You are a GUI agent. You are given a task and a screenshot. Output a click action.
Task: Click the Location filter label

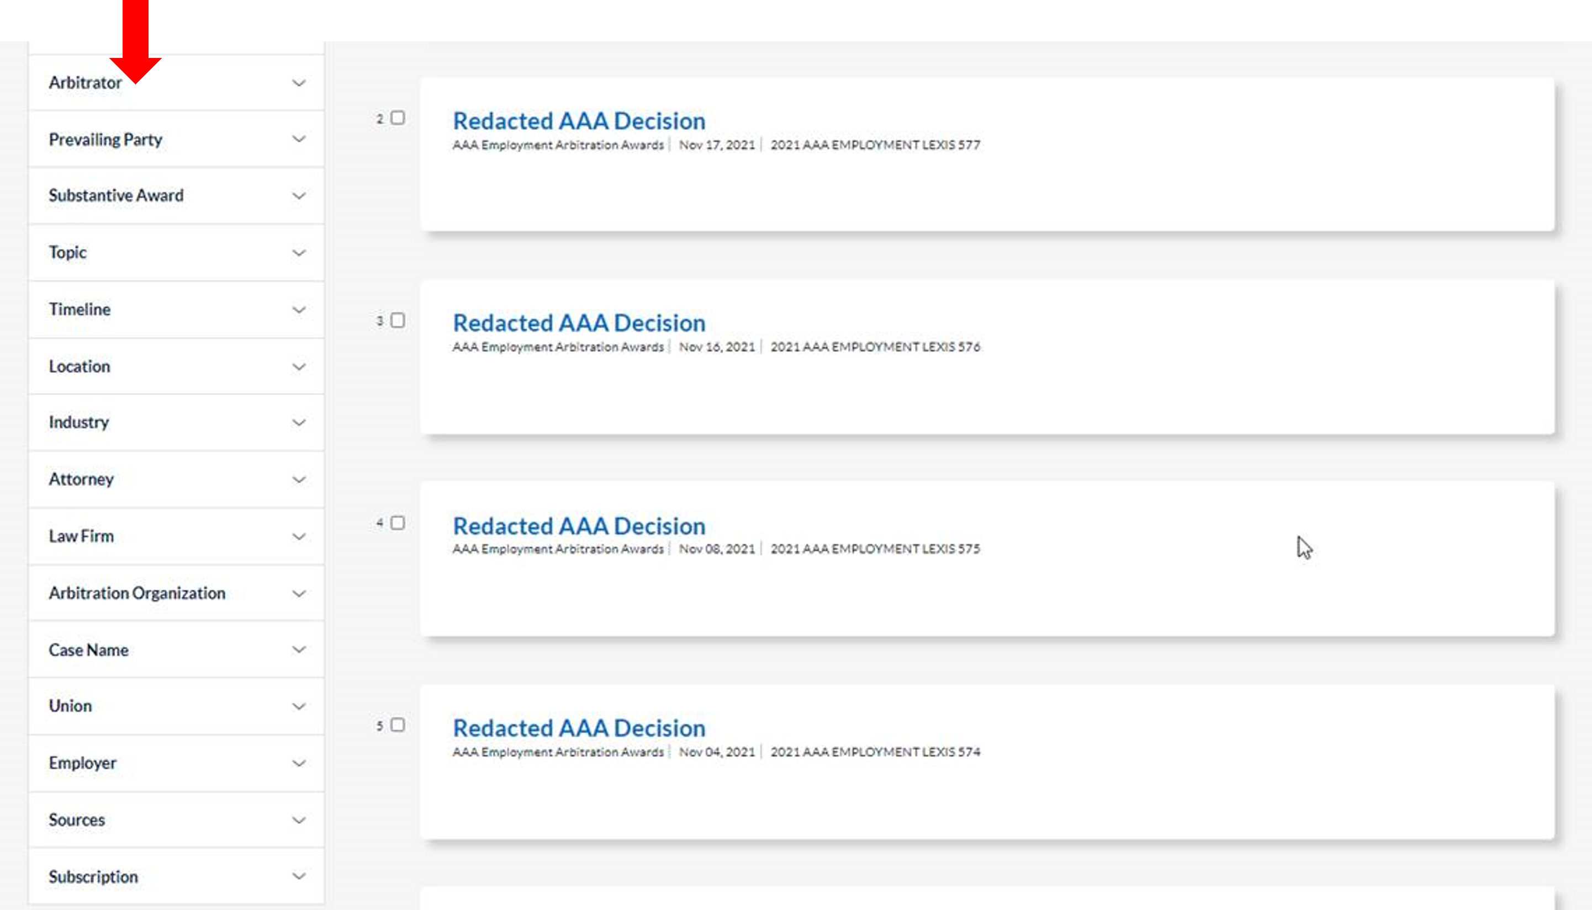click(x=80, y=366)
